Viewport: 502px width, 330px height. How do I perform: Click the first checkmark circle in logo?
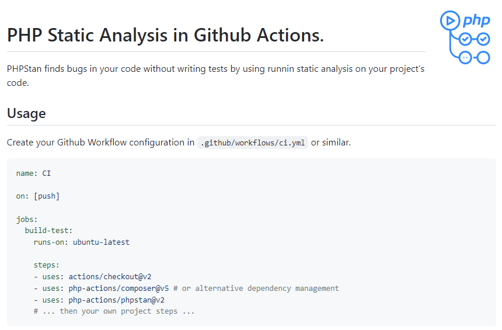[465, 39]
